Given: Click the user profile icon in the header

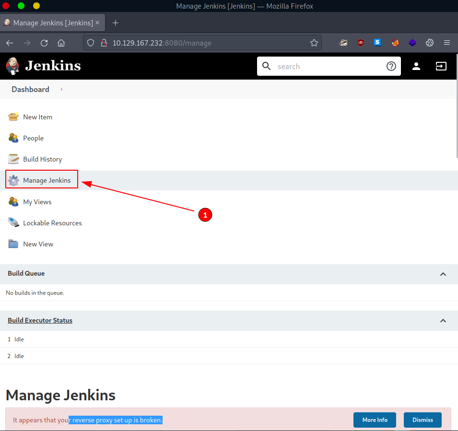Looking at the screenshot, I should click(416, 66).
